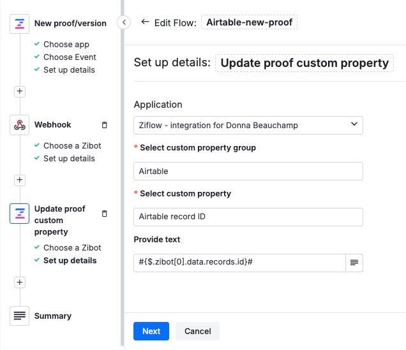Click the Edit Flow: label

[176, 23]
